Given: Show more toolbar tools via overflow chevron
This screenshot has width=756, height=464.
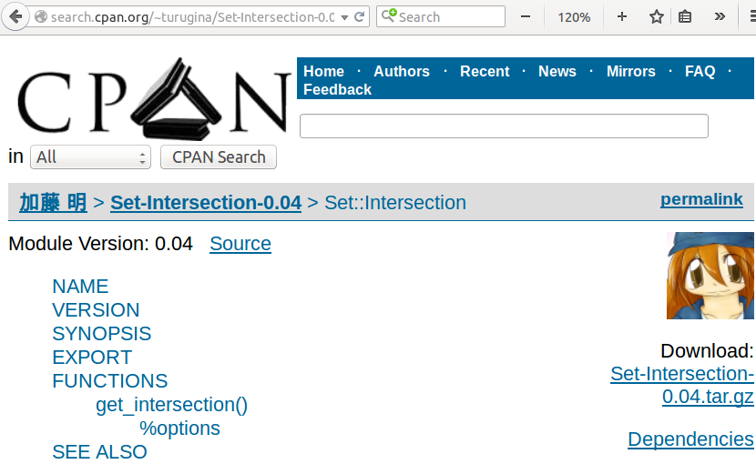Looking at the screenshot, I should 720,16.
